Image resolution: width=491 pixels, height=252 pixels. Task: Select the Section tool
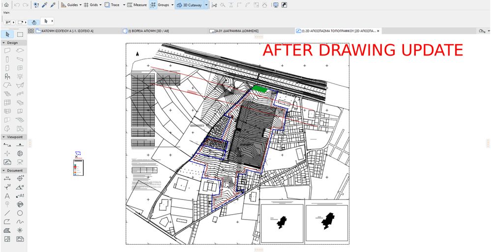click(7, 144)
